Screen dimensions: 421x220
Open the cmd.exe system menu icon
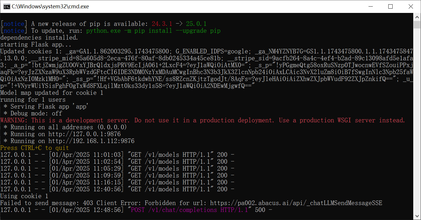pos(5,7)
